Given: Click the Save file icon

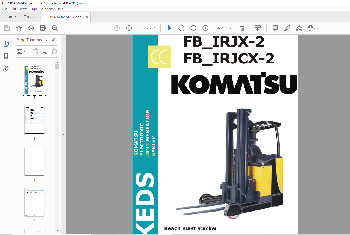Looking at the screenshot, I should [7, 28].
